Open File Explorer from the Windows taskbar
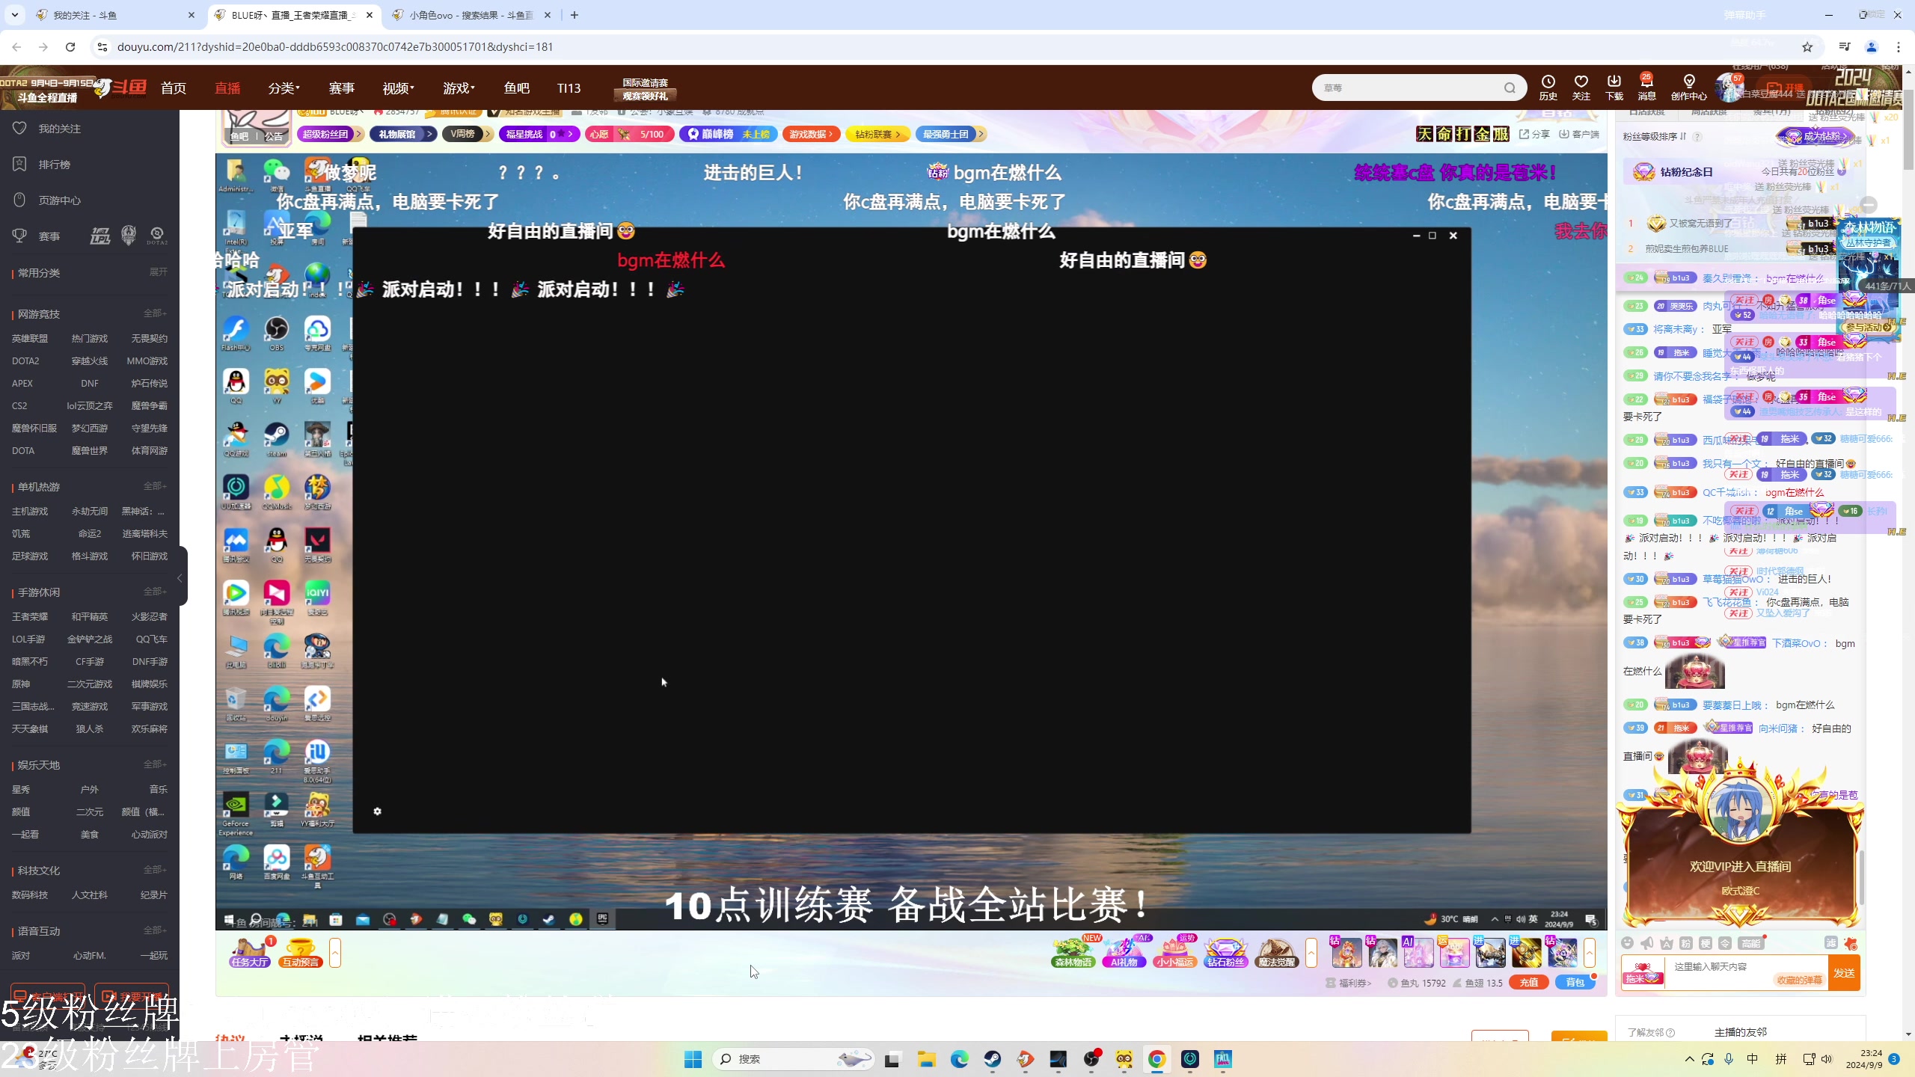Image resolution: width=1915 pixels, height=1077 pixels. (926, 1059)
